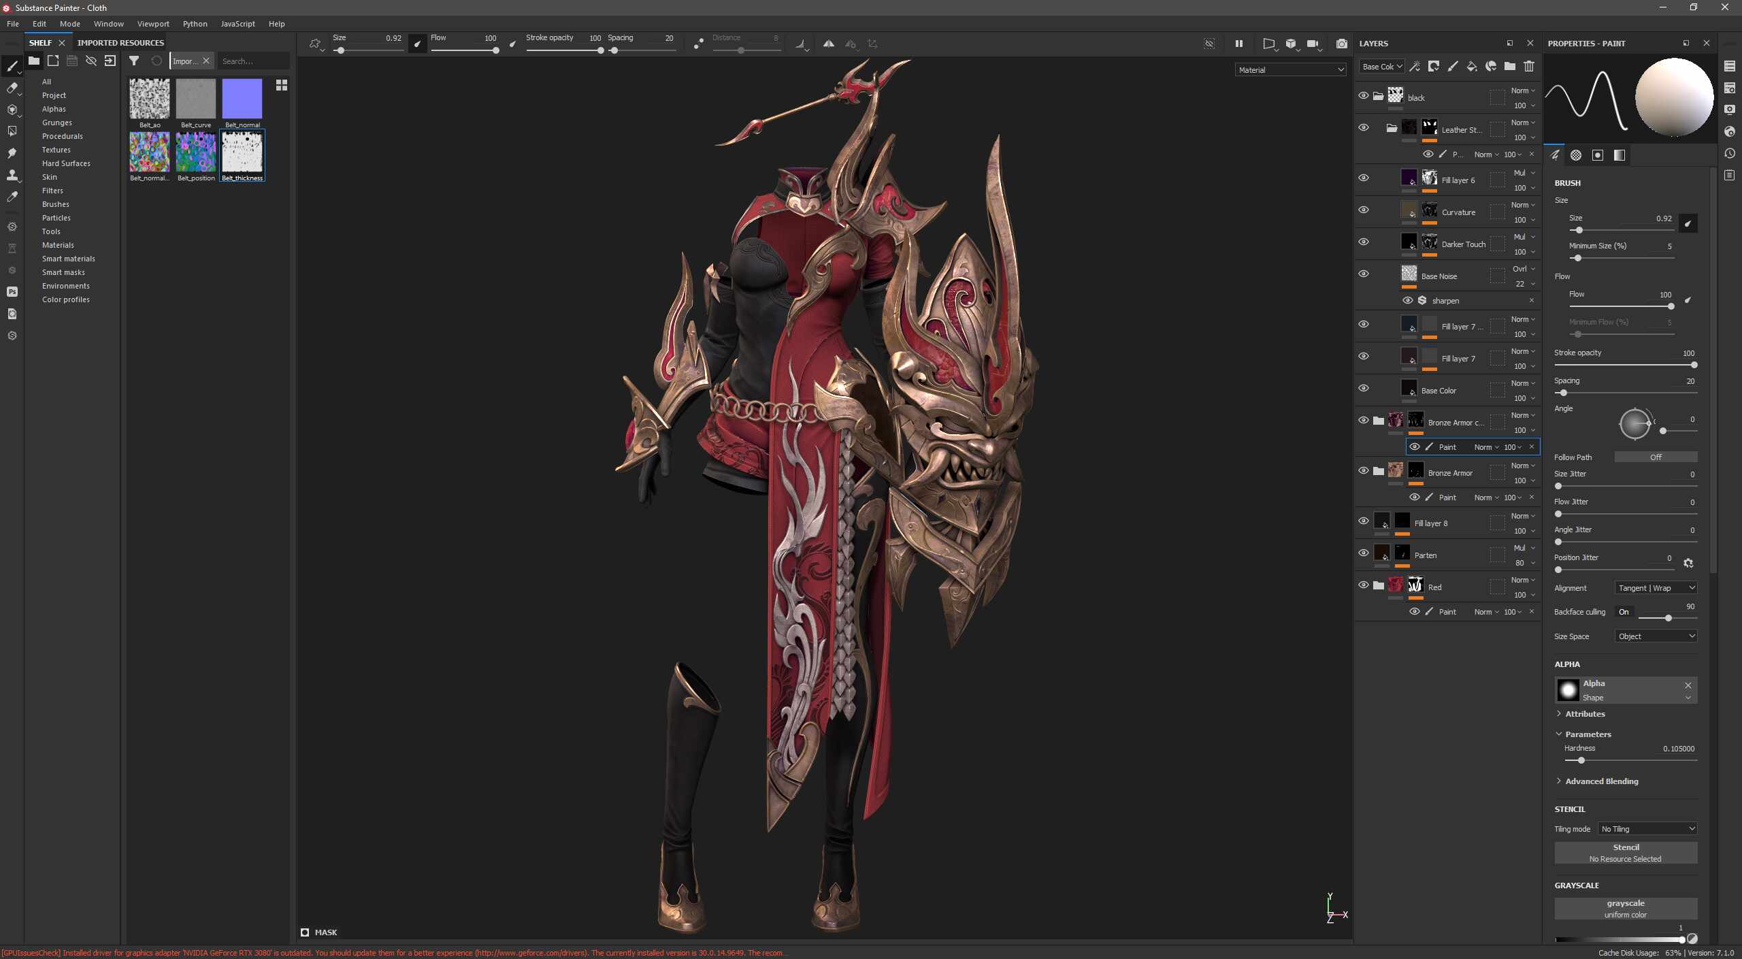Image resolution: width=1742 pixels, height=959 pixels.
Task: Select the Eraser tool in left toolbar
Action: click(12, 88)
